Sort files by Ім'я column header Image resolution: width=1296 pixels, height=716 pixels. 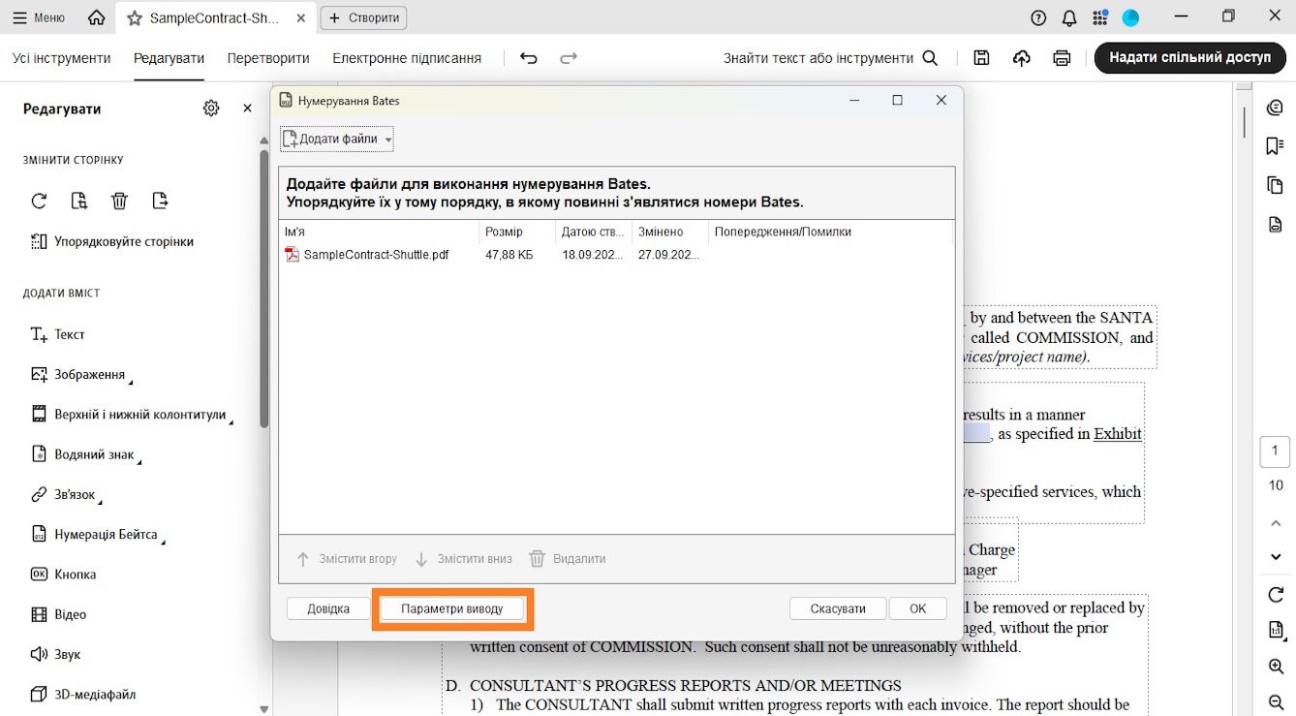379,232
